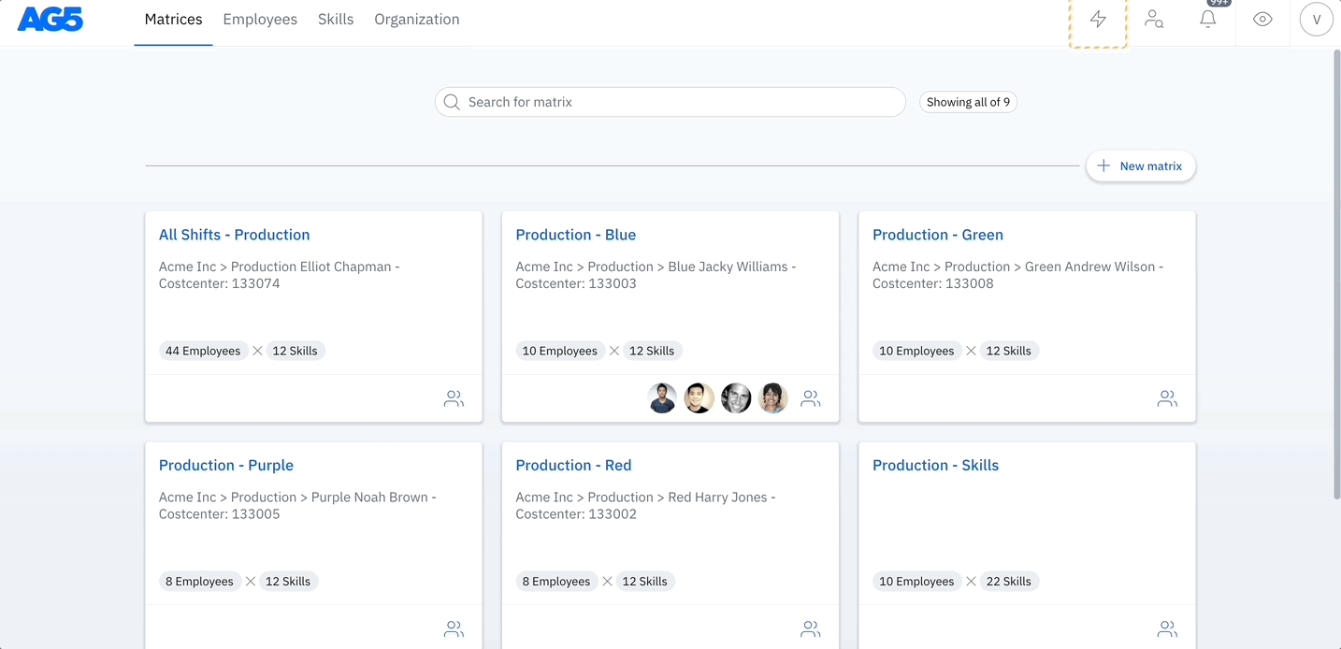Click people icon on Production - Red card
1341x649 pixels.
[811, 629]
